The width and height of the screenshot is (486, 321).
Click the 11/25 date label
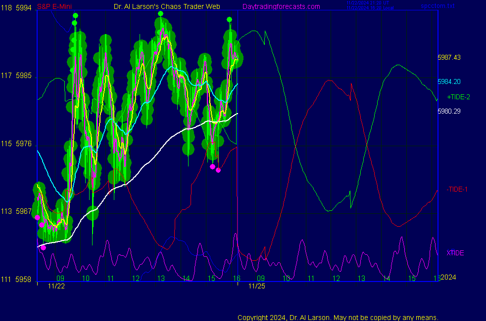[x=257, y=286]
